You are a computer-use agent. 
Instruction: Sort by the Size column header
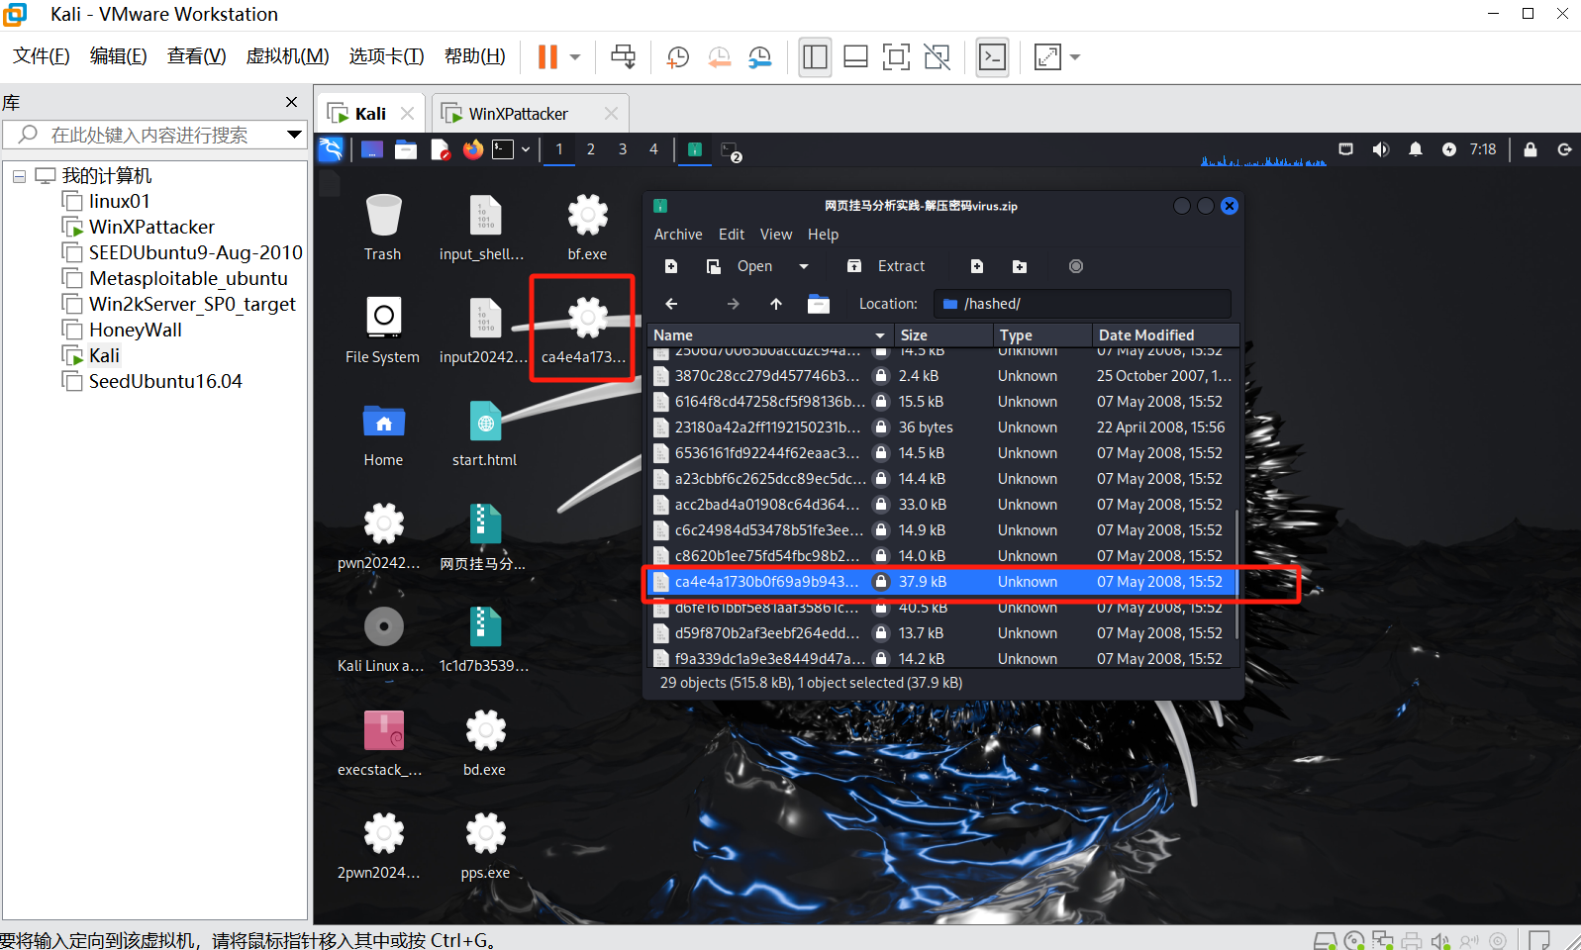click(x=943, y=334)
